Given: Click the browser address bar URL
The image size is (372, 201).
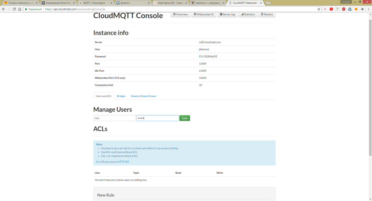Looking at the screenshot, I should pyautogui.click(x=75, y=9).
